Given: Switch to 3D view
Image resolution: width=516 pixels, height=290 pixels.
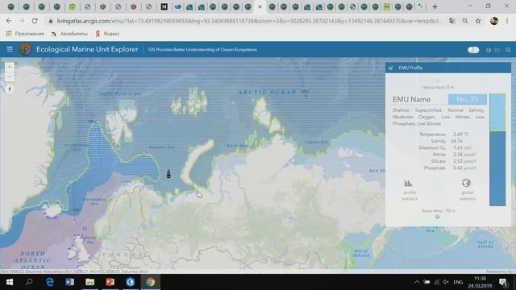Looking at the screenshot, I should [x=493, y=50].
